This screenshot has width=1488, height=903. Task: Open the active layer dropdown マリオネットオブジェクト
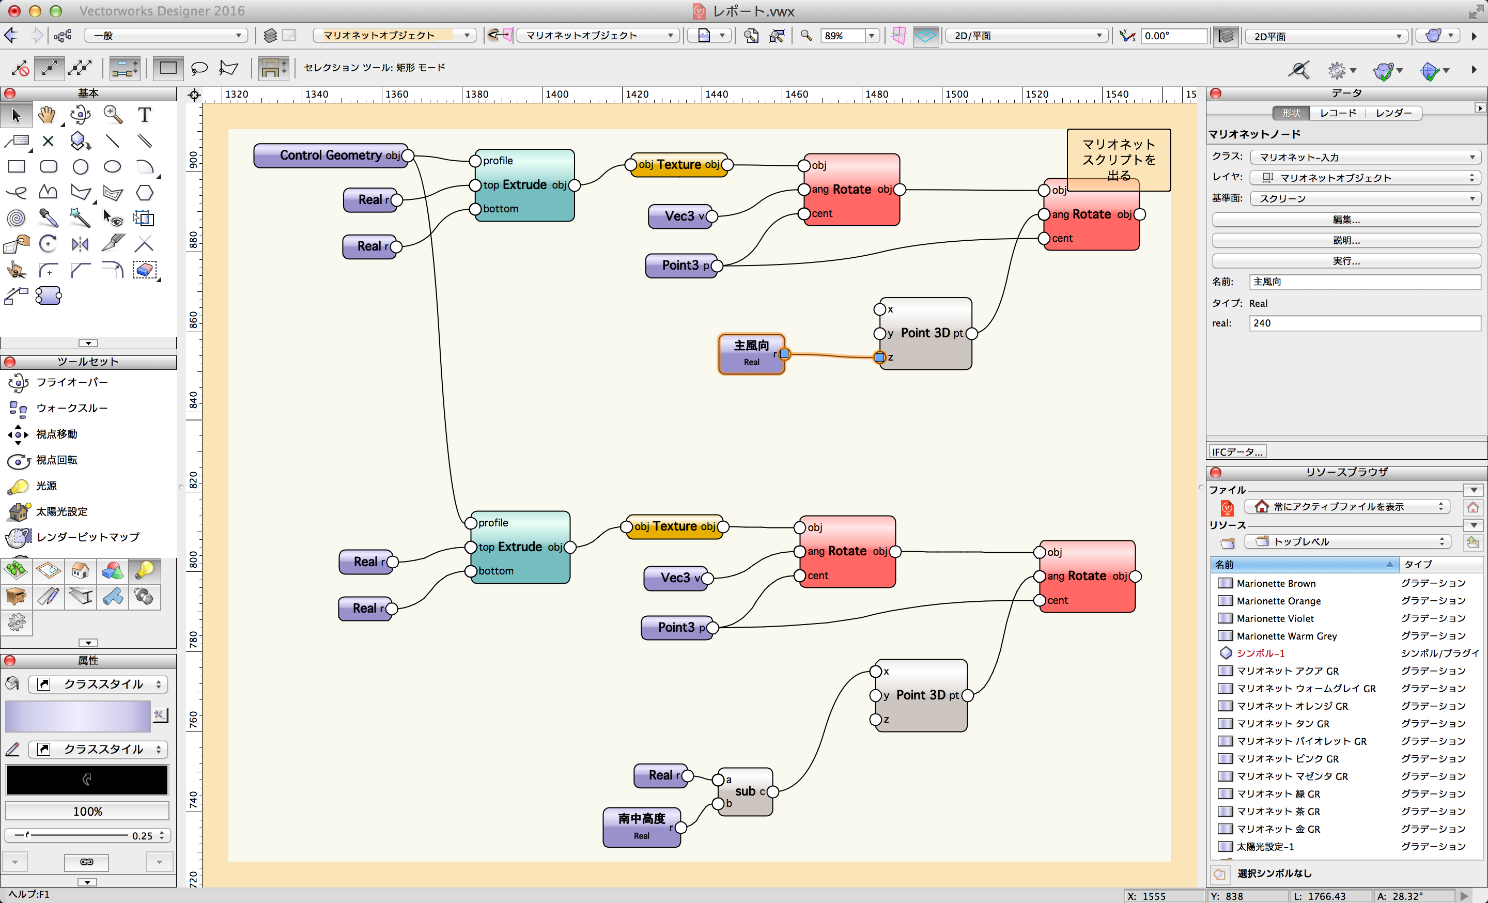[x=394, y=36]
